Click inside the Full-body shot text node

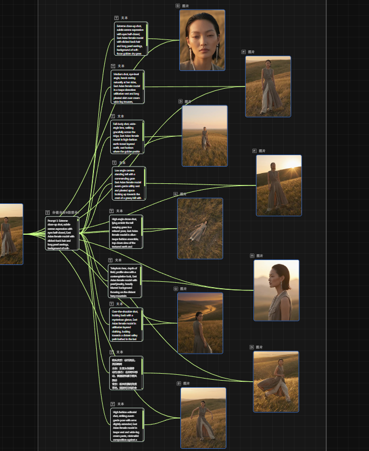[127, 137]
